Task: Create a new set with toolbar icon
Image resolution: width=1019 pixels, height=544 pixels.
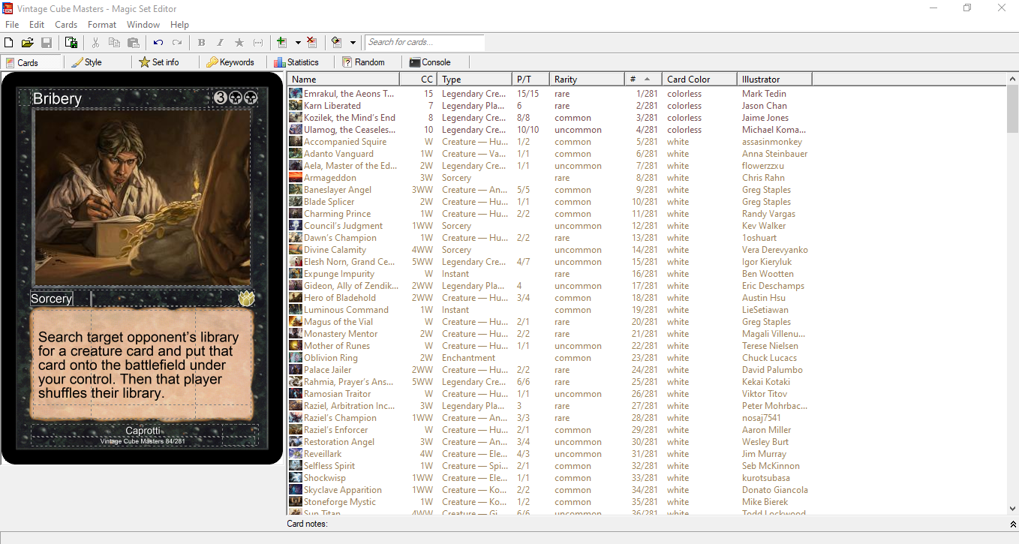Action: coord(9,43)
